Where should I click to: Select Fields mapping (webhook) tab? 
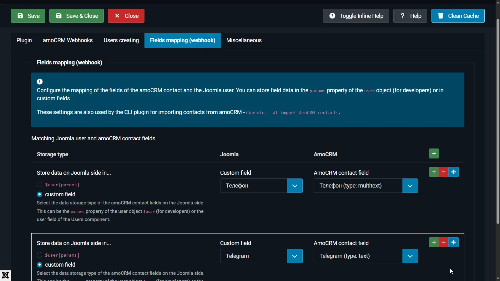point(183,40)
